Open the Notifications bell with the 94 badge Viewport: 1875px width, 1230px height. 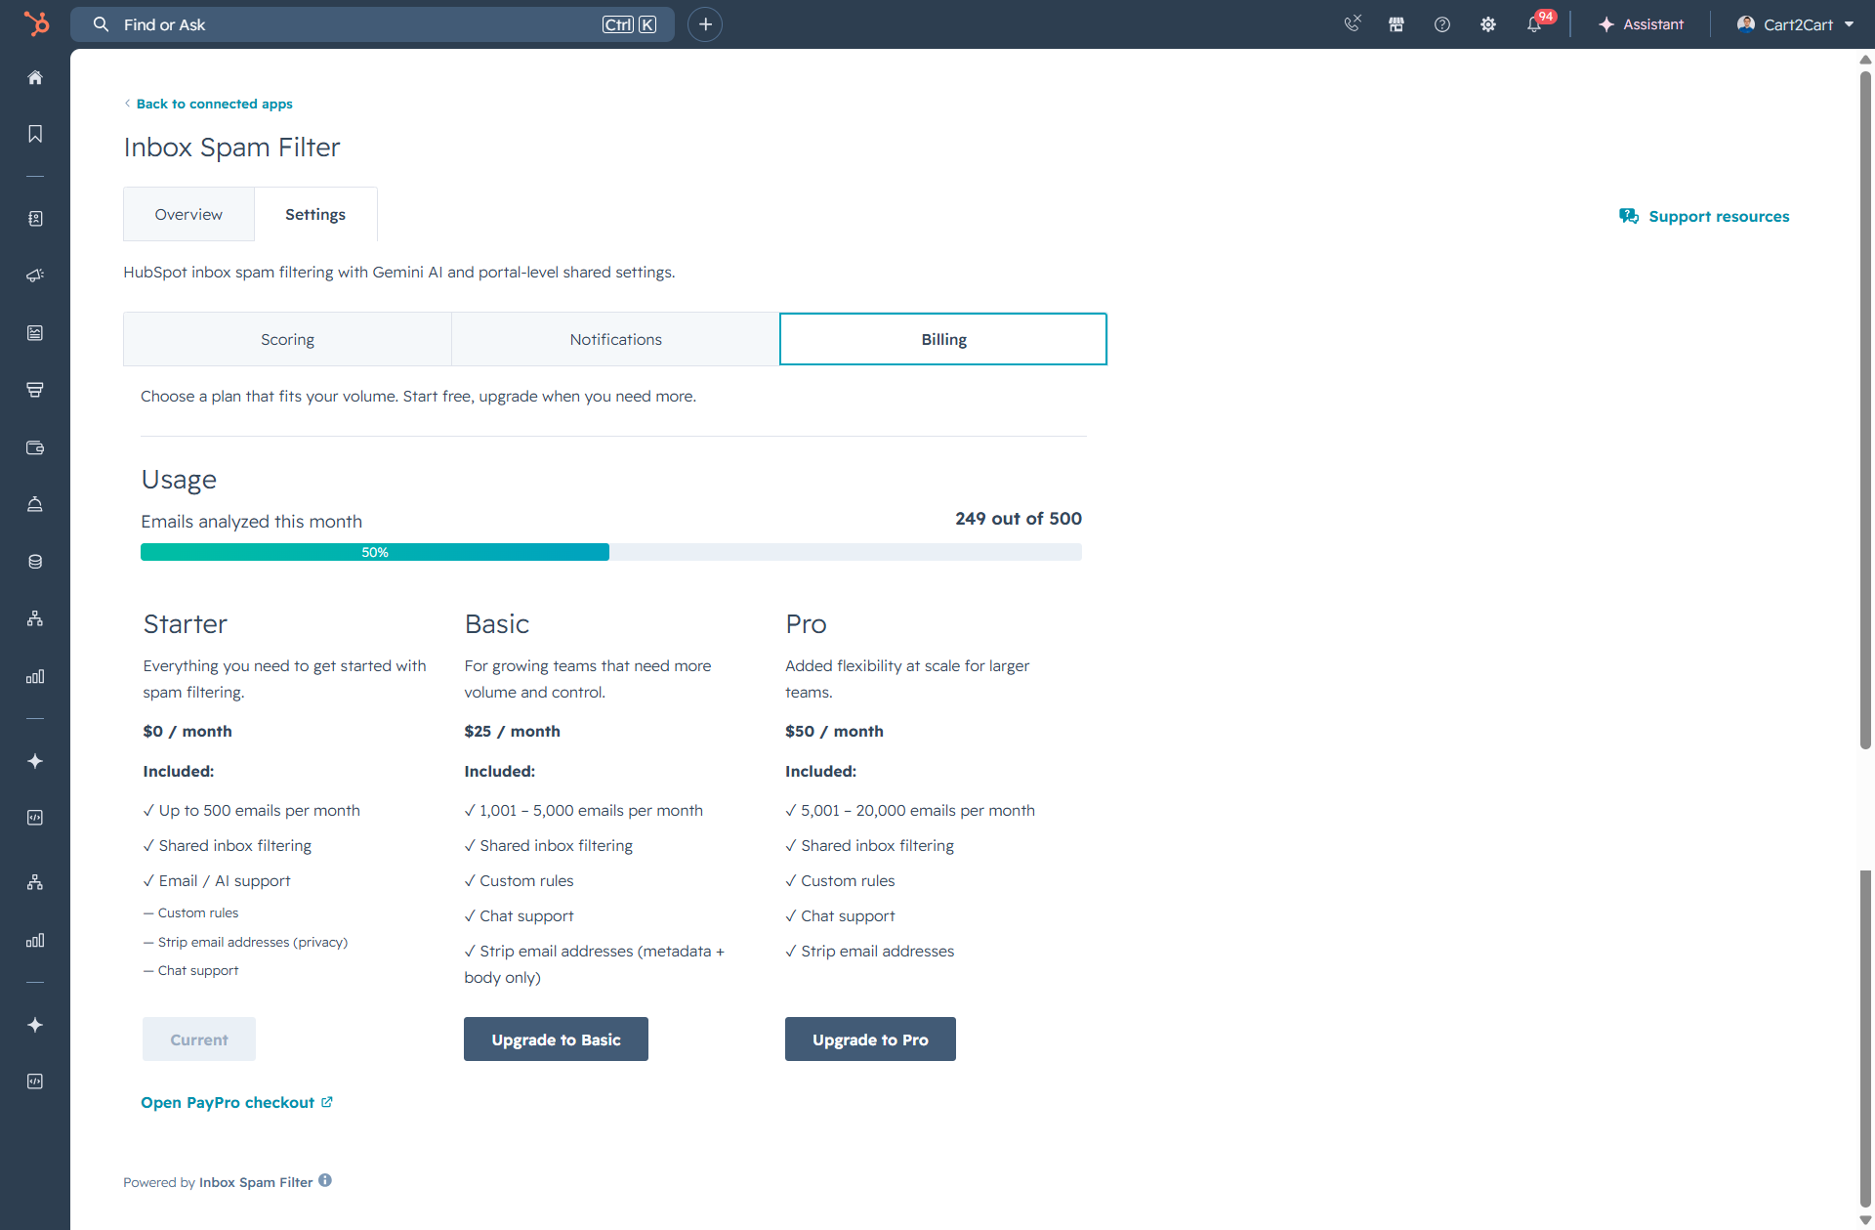coord(1535,24)
